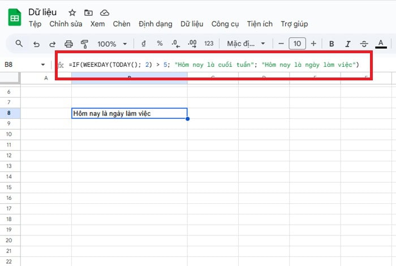Click the undo arrow icon
The image size is (396, 266).
[36, 44]
